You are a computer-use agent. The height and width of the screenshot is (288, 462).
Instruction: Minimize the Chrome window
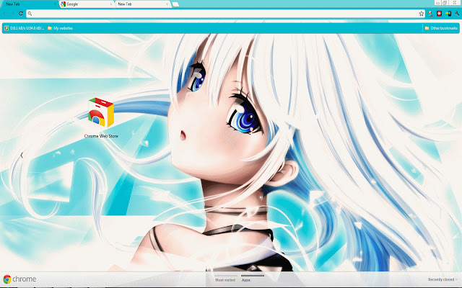click(x=438, y=3)
